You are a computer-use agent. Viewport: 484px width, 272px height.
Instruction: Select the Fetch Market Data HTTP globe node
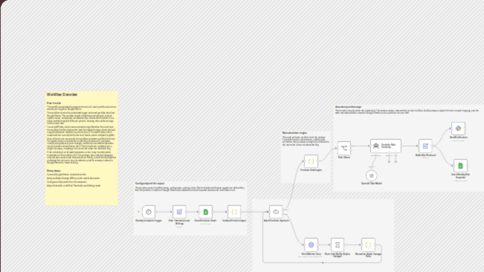click(x=311, y=245)
